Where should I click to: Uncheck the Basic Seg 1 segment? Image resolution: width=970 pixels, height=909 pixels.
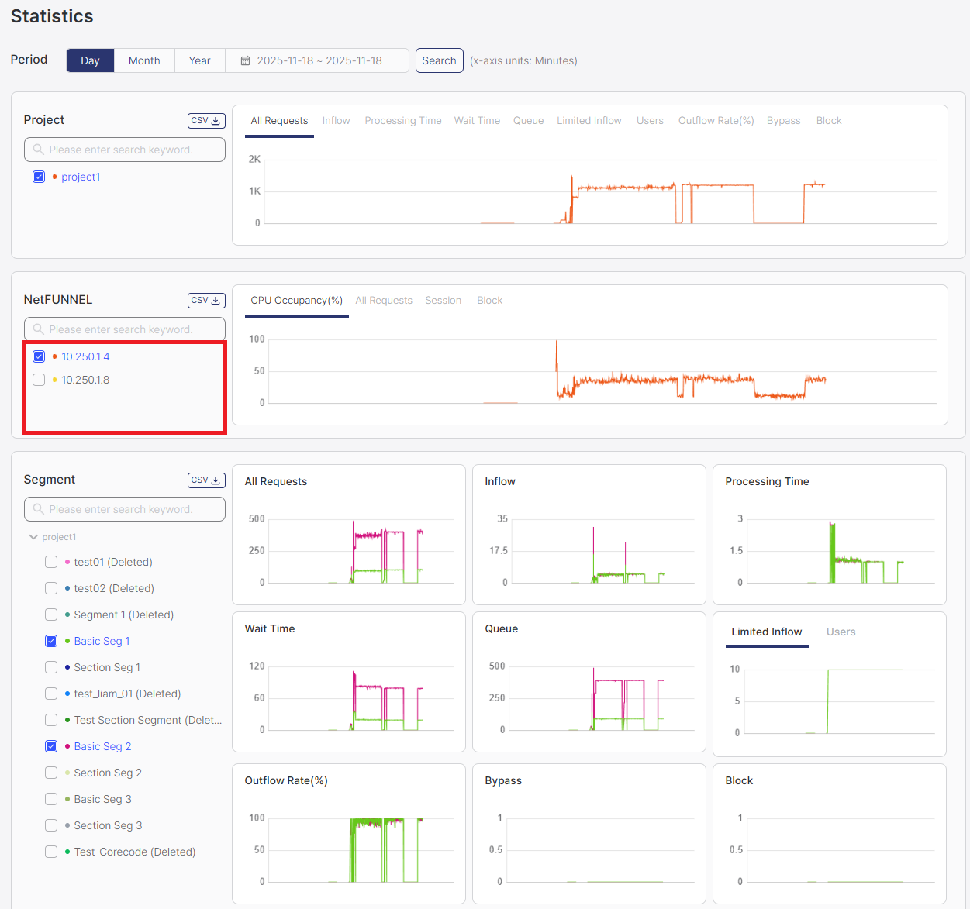[50, 641]
